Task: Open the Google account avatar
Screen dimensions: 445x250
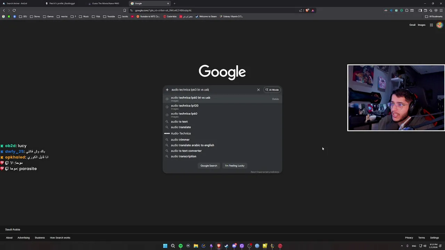Action: [440, 25]
